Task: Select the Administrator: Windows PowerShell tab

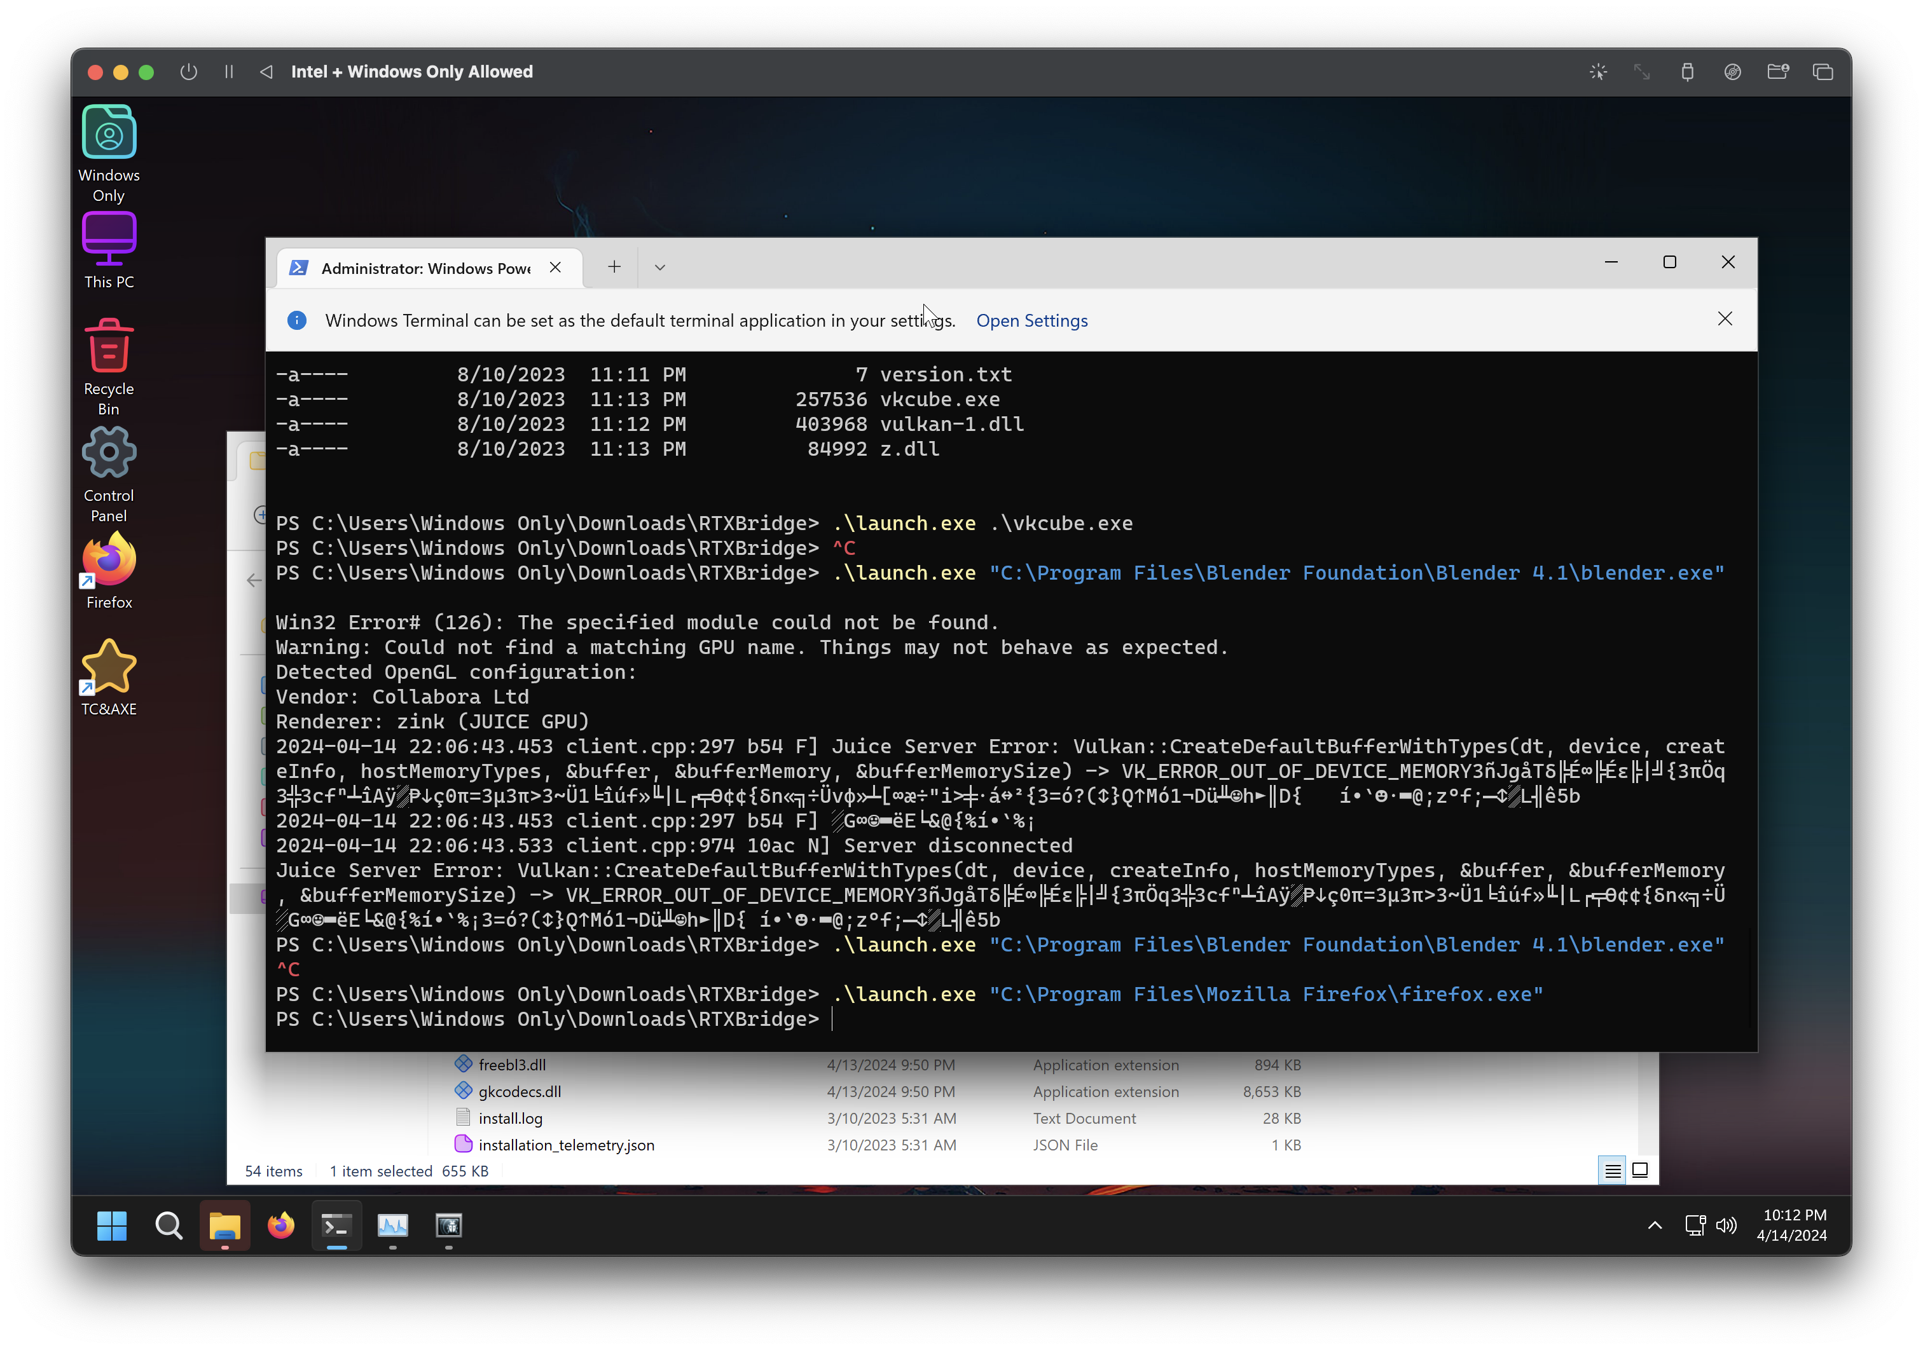Action: tap(425, 269)
